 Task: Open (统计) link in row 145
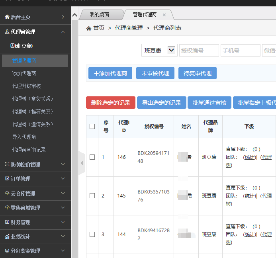pos(249,196)
